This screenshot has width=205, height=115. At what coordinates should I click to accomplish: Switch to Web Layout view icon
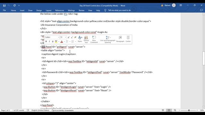click(x=175, y=110)
